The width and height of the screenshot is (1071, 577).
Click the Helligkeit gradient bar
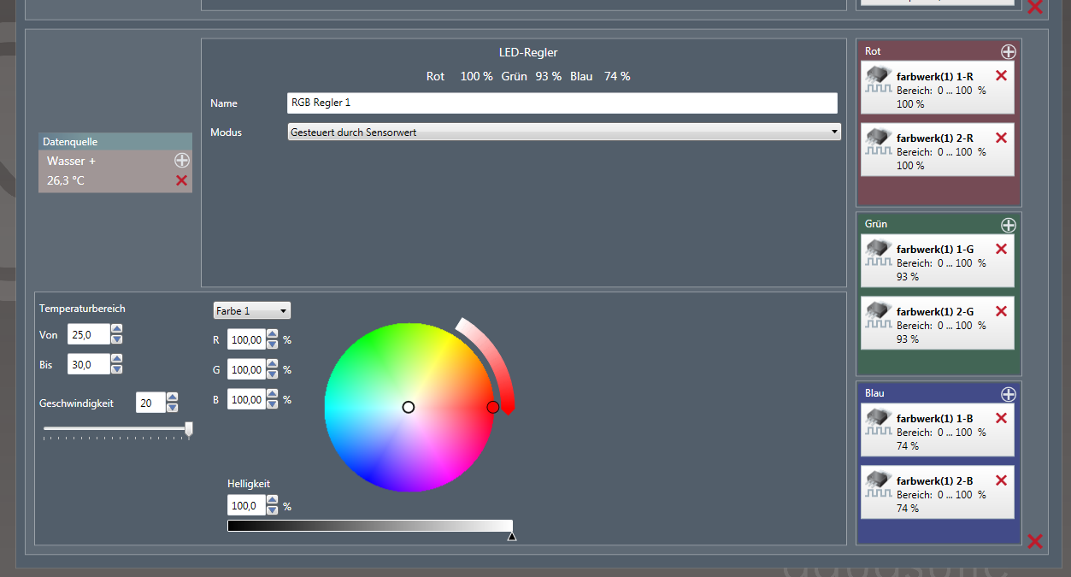pyautogui.click(x=369, y=526)
